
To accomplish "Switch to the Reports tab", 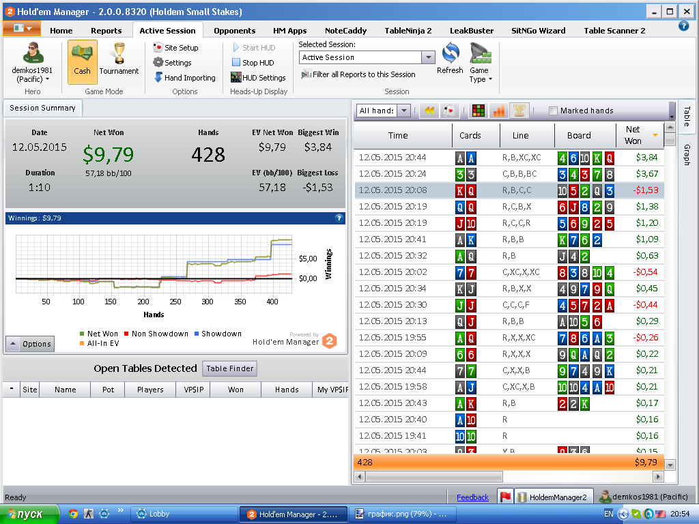I will pos(106,31).
